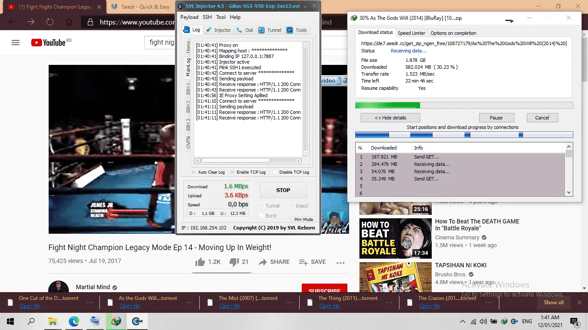Image resolution: width=588 pixels, height=330 pixels.
Task: Open Windows Start menu
Action: (10, 321)
